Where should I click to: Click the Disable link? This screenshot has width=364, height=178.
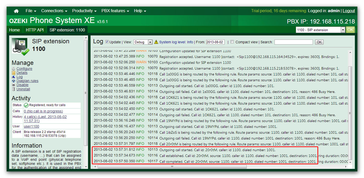point(22,85)
